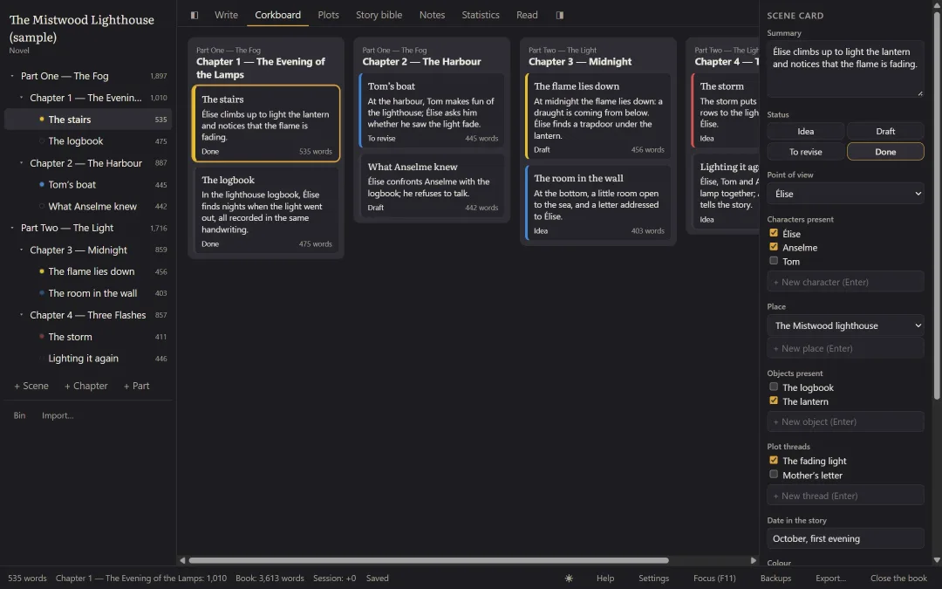Open Export... from the status bar
This screenshot has width=942, height=589.
point(830,579)
